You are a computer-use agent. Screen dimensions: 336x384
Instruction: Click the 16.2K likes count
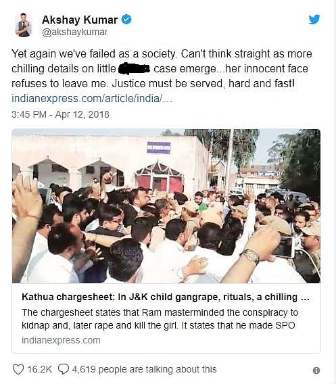point(39,369)
